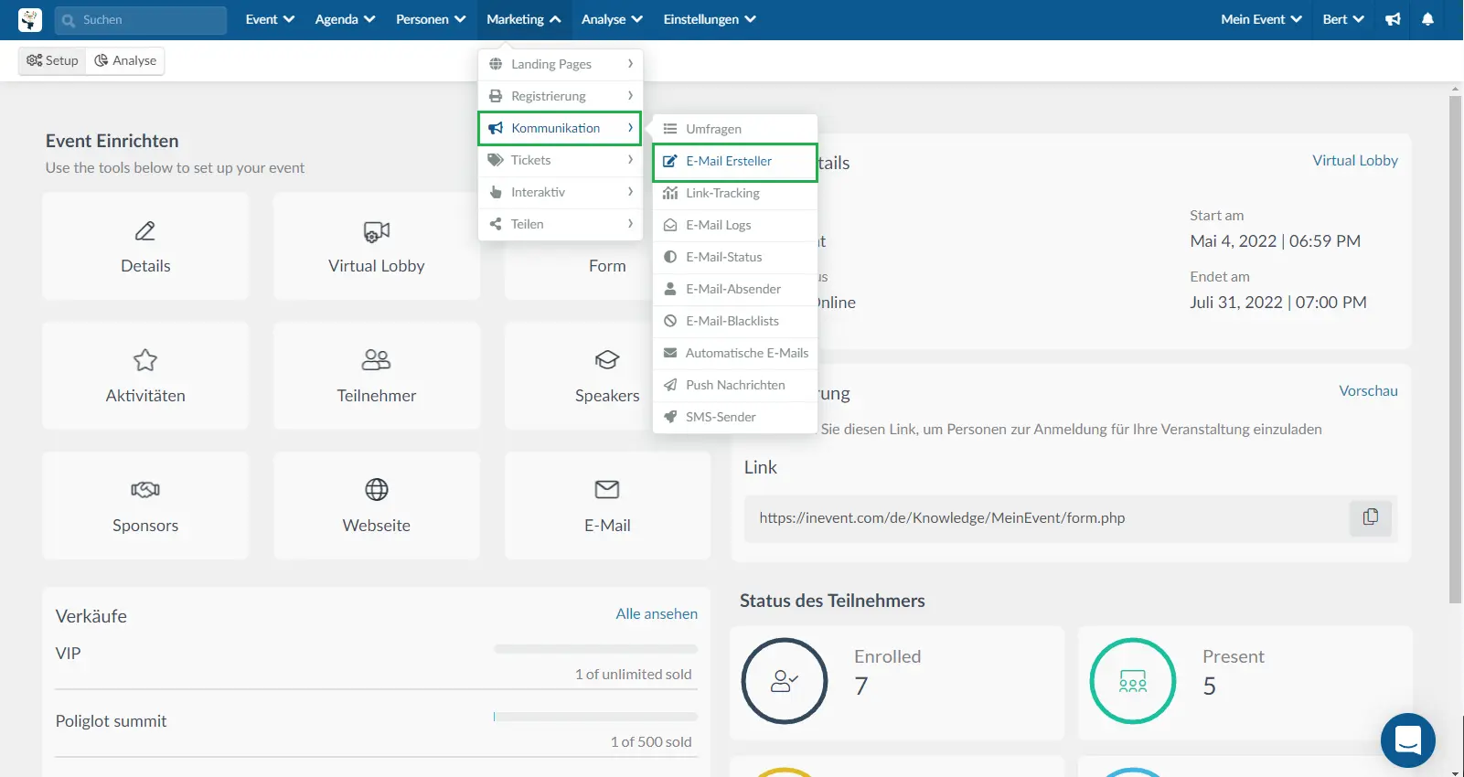
Task: Select Teilen menu entry
Action: pyautogui.click(x=561, y=224)
